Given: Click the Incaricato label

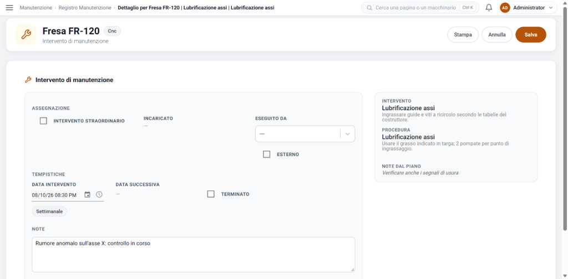Looking at the screenshot, I should [158, 118].
